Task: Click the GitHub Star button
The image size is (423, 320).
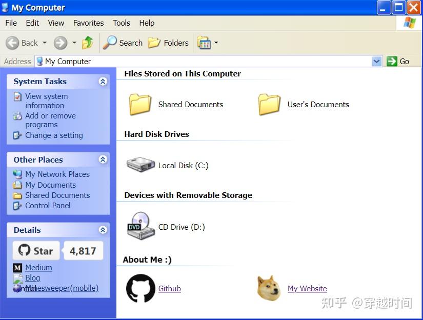Action: click(x=35, y=250)
